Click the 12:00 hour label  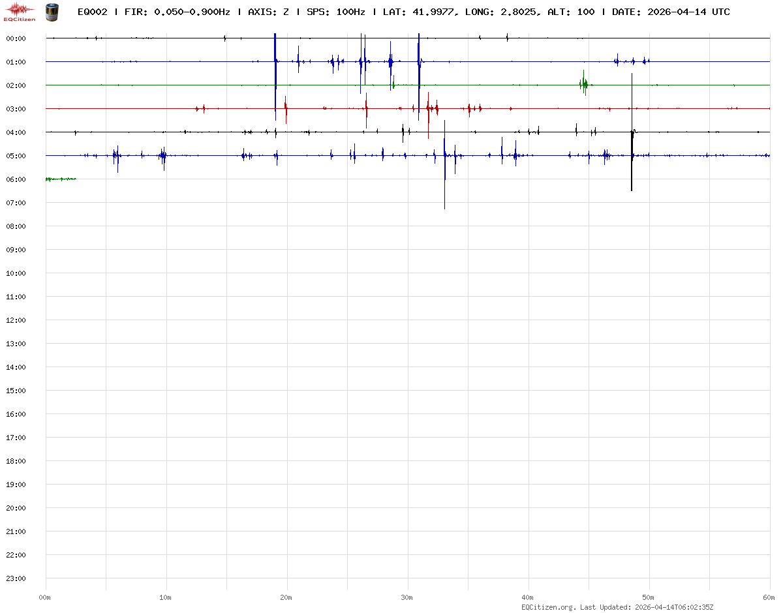(16, 320)
